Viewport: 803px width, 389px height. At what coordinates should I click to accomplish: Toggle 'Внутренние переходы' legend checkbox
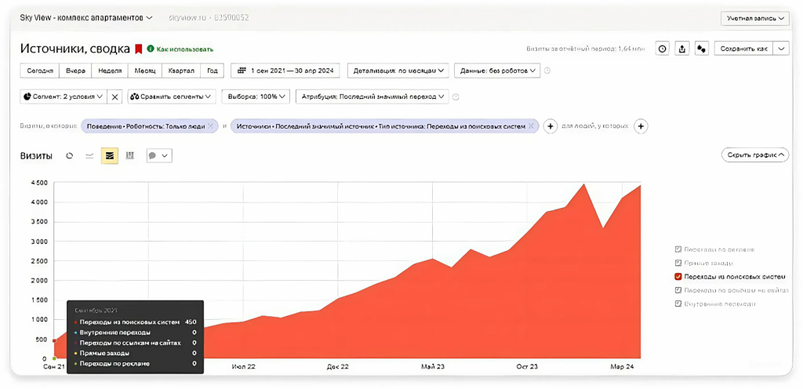pos(678,304)
